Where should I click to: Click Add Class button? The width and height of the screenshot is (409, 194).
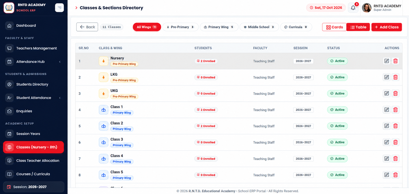(x=387, y=27)
